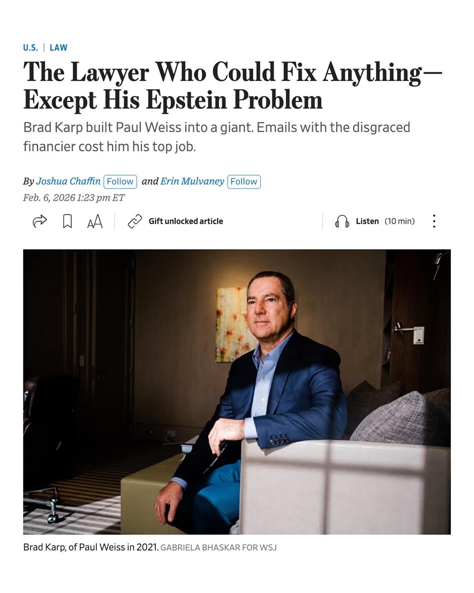This screenshot has width=474, height=593.
Task: Open the Brad Karp article photo
Action: [x=237, y=392]
